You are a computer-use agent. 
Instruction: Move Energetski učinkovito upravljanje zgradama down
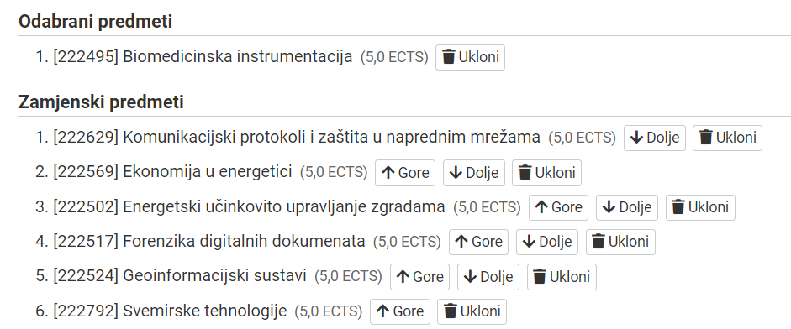coord(627,207)
